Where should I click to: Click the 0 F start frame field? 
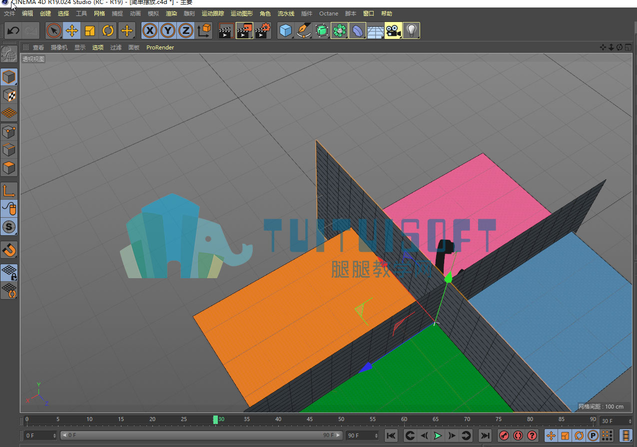pos(41,436)
